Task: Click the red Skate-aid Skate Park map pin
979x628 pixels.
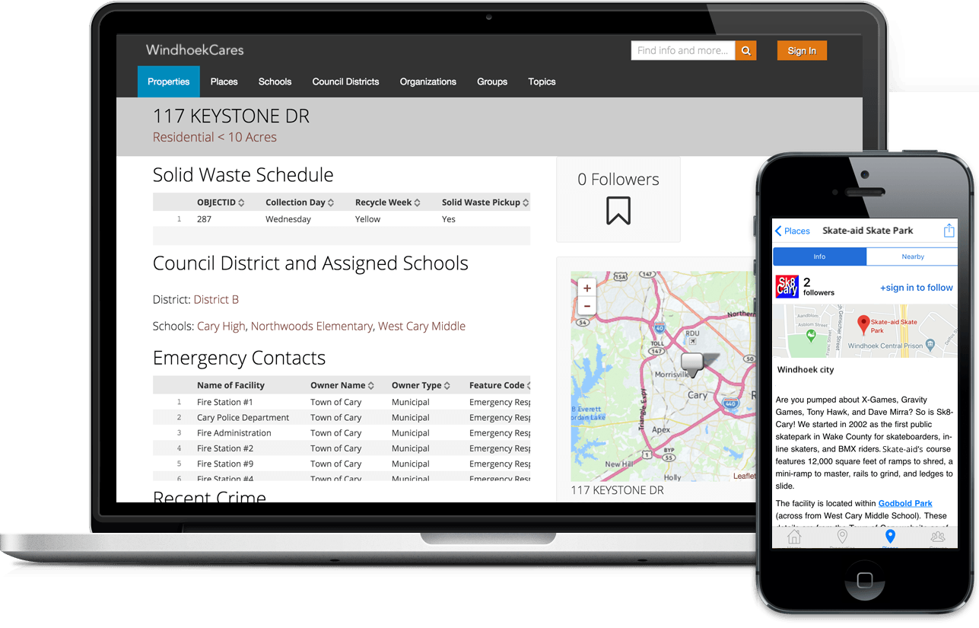Action: (863, 324)
